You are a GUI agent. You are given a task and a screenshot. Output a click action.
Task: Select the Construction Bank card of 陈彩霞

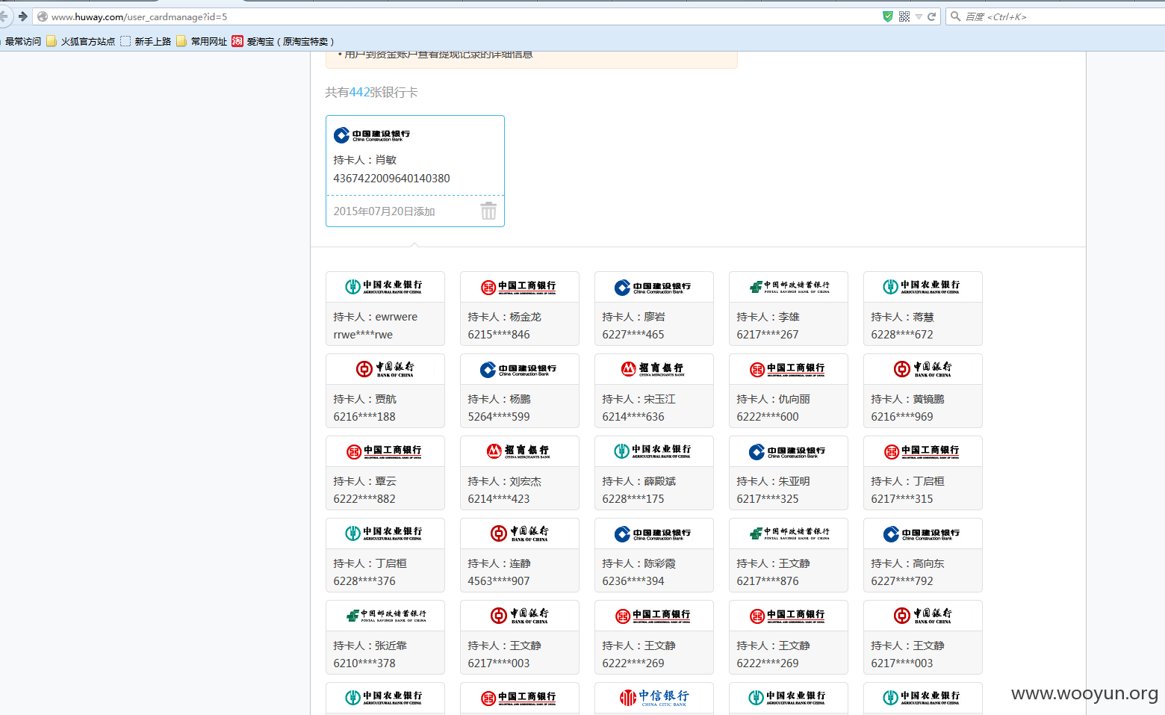pyautogui.click(x=654, y=555)
